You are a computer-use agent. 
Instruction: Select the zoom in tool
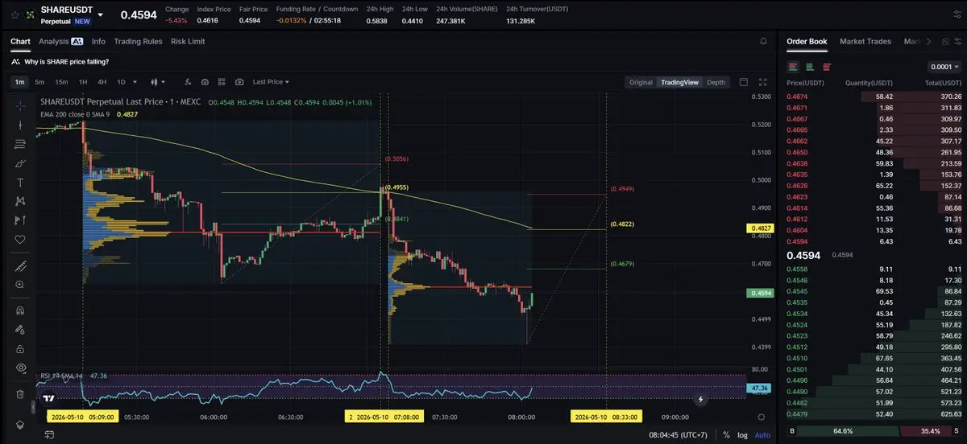[20, 285]
